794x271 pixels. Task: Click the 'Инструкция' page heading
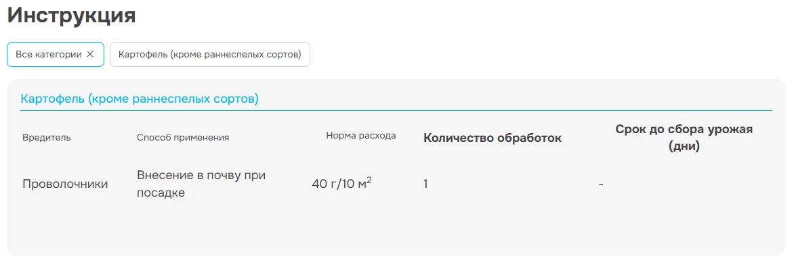[72, 16]
